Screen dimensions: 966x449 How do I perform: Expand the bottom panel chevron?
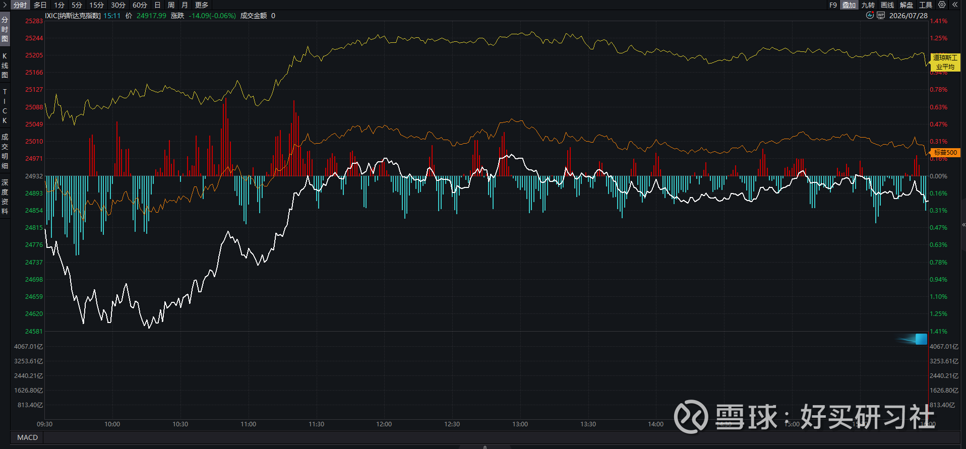pyautogui.click(x=485, y=446)
